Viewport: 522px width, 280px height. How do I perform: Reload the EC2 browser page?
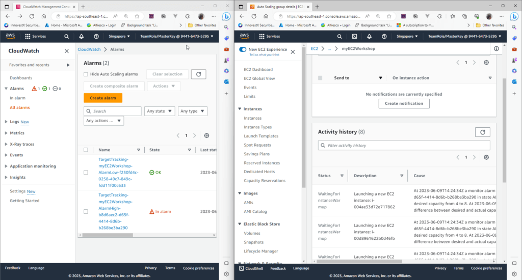(254, 16)
